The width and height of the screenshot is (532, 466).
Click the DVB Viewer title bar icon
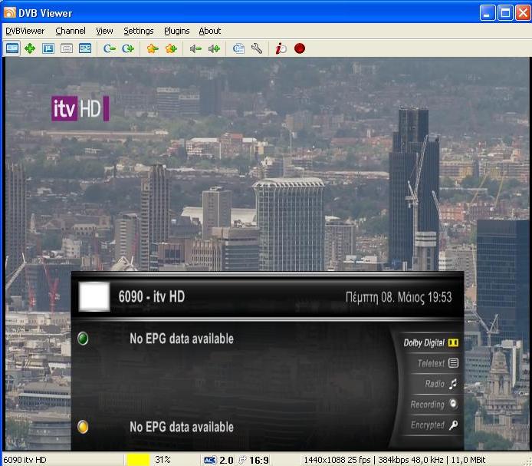(9, 13)
